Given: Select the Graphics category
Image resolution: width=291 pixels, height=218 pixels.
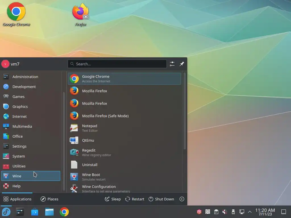Looking at the screenshot, I should click(31, 106).
